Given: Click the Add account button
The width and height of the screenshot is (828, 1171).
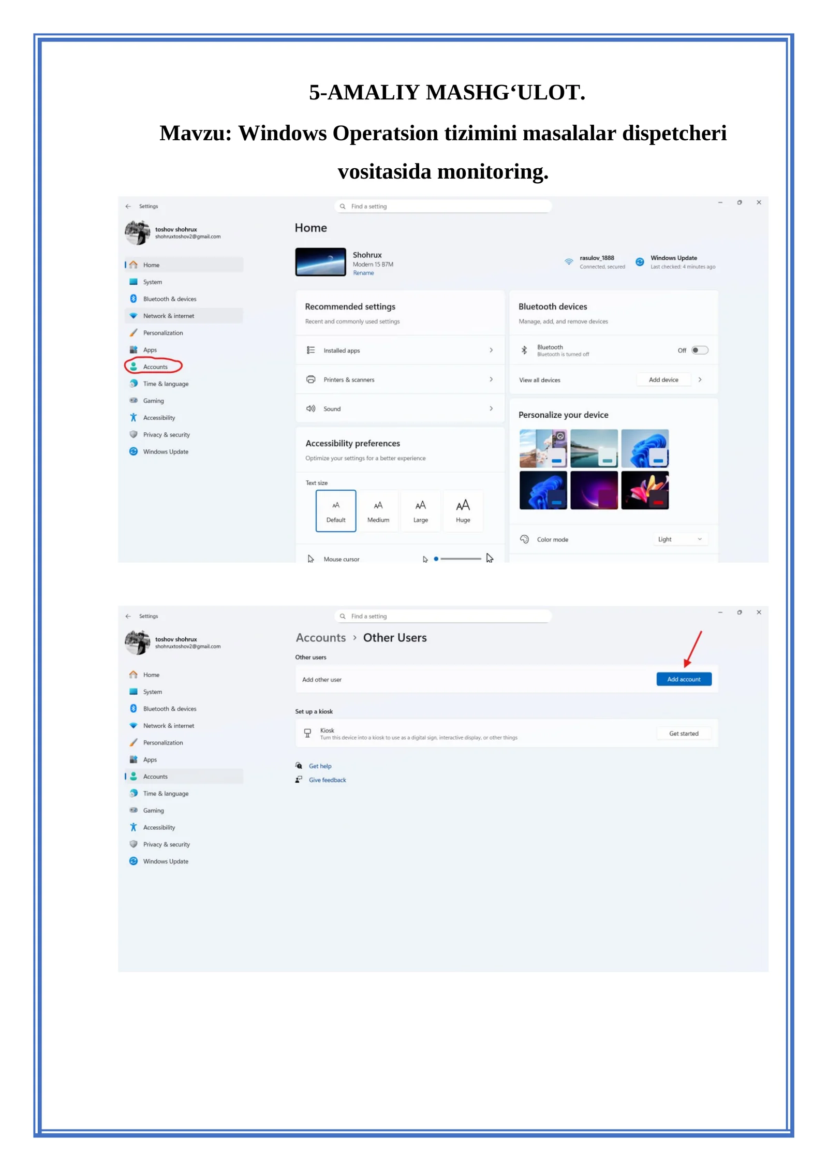Looking at the screenshot, I should pos(684,679).
